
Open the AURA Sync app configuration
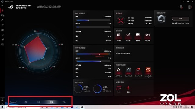click(119, 72)
